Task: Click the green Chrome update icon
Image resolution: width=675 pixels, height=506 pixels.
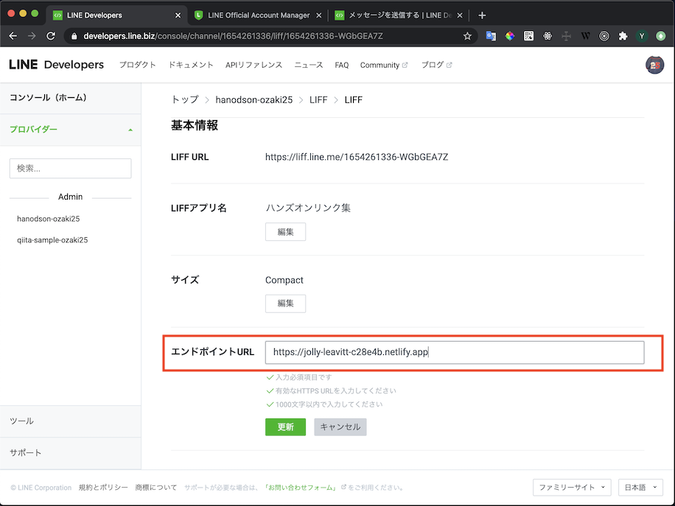Action: point(661,36)
